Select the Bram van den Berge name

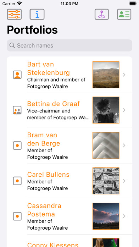tap(44, 139)
